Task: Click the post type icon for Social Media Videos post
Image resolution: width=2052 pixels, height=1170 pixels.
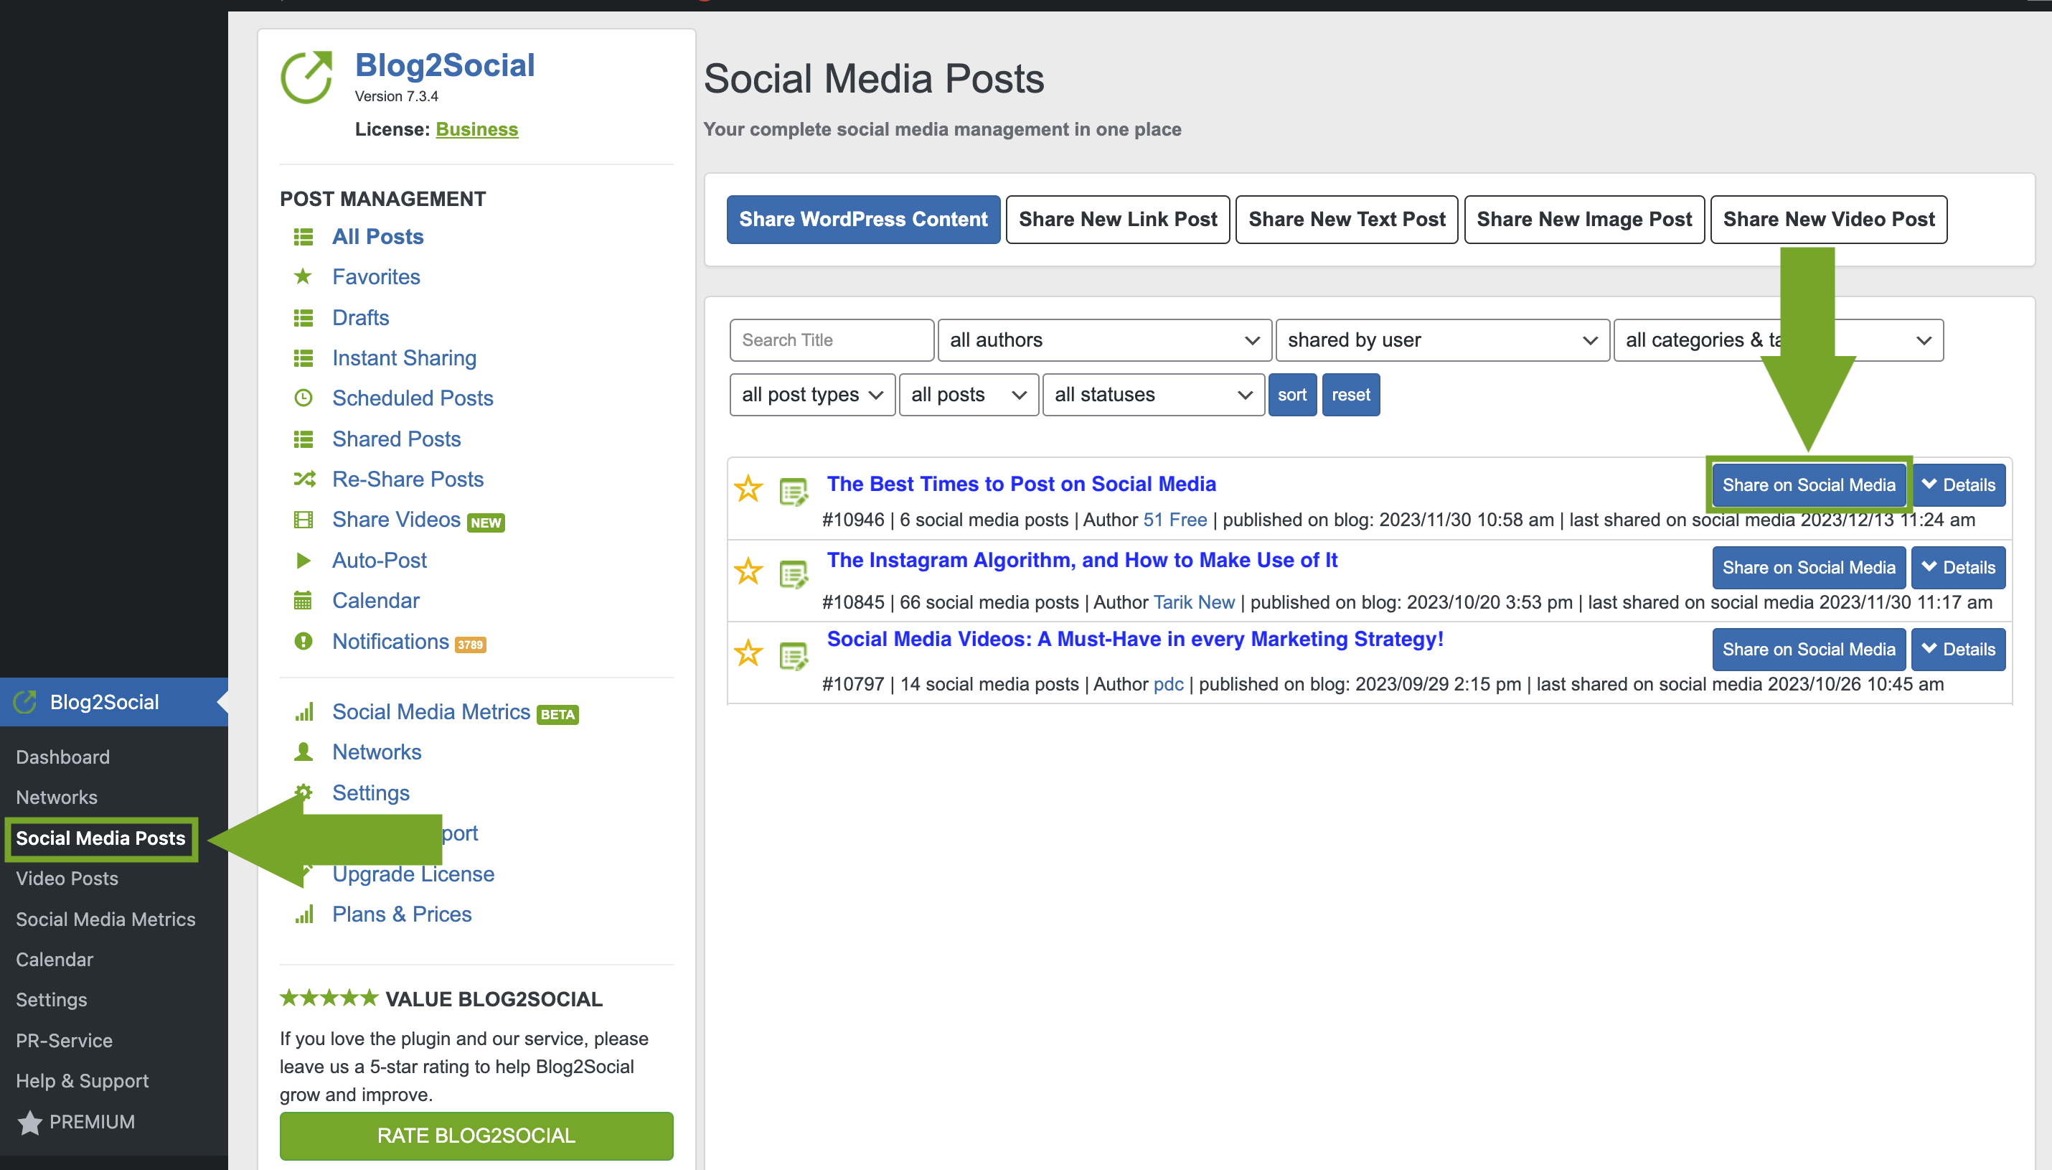Action: 794,656
